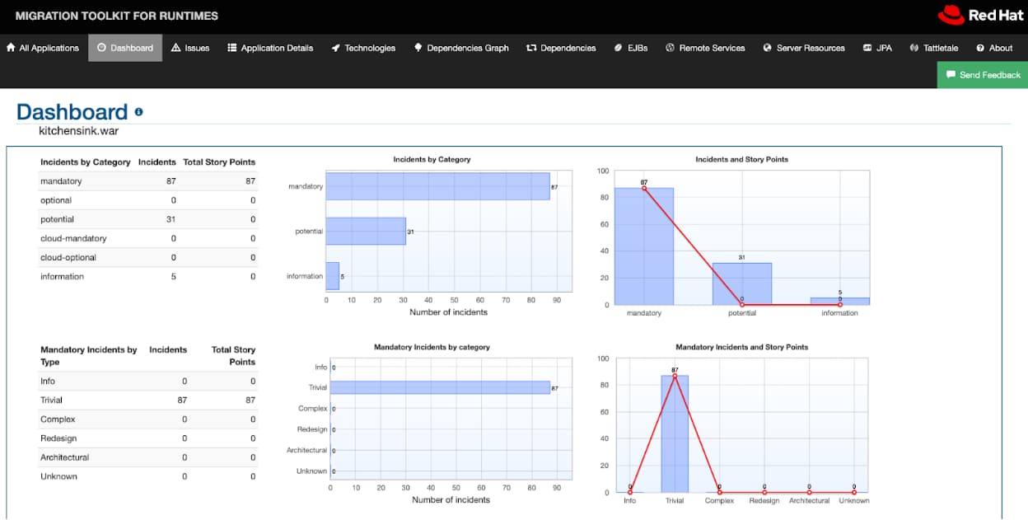This screenshot has height=520, width=1028.
Task: Click the 'mandatory' row in category table
Action: (x=148, y=181)
